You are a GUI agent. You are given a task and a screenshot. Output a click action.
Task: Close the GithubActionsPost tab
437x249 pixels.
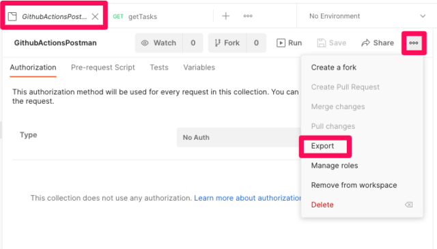95,16
